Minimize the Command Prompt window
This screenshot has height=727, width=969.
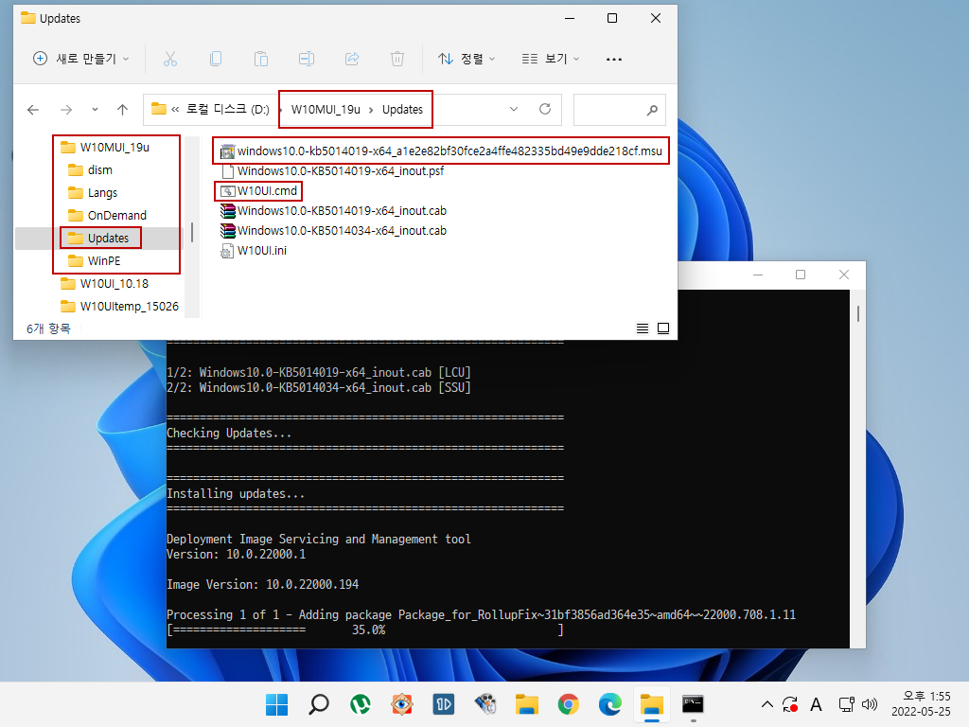(x=758, y=275)
